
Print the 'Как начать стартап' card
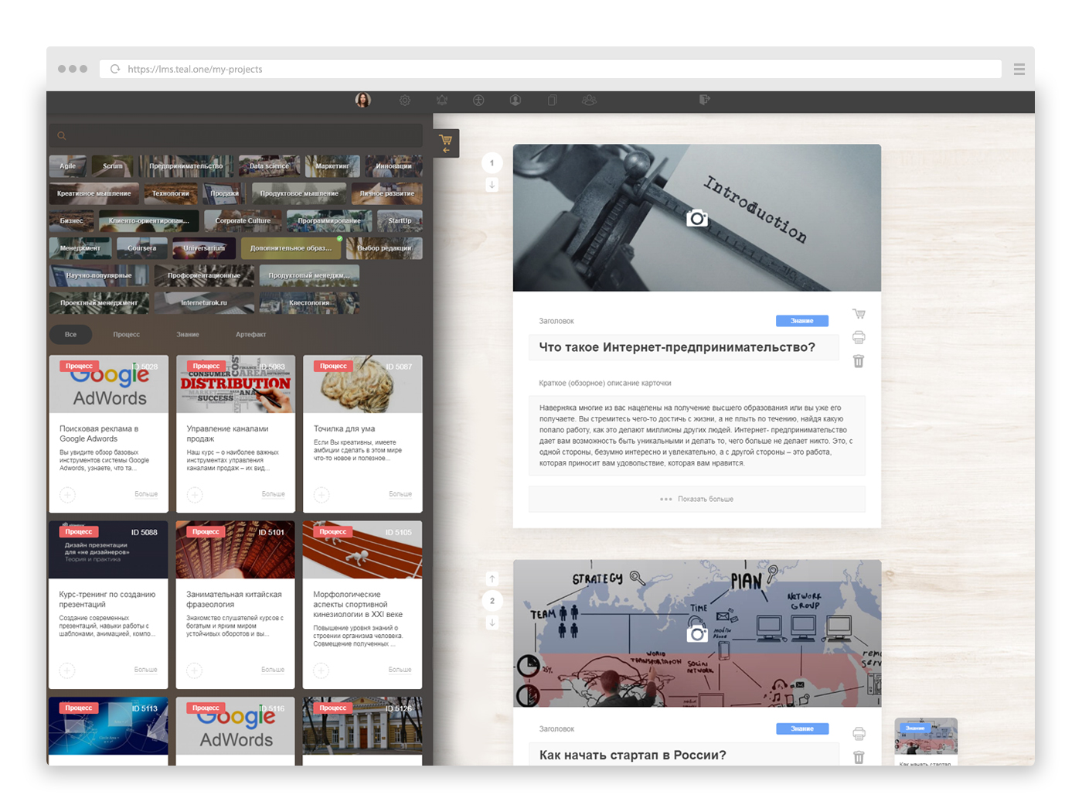pyautogui.click(x=859, y=733)
